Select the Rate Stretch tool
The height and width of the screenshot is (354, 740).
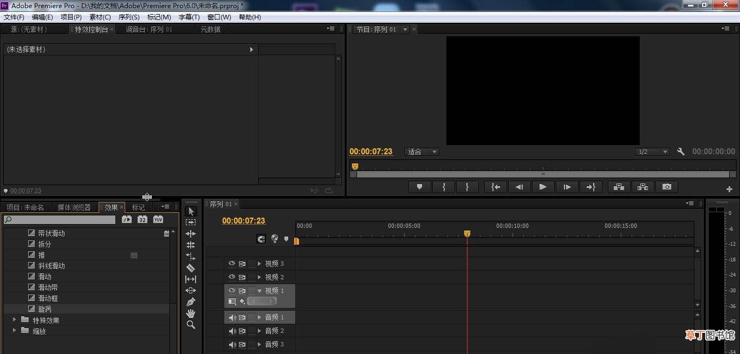[191, 257]
